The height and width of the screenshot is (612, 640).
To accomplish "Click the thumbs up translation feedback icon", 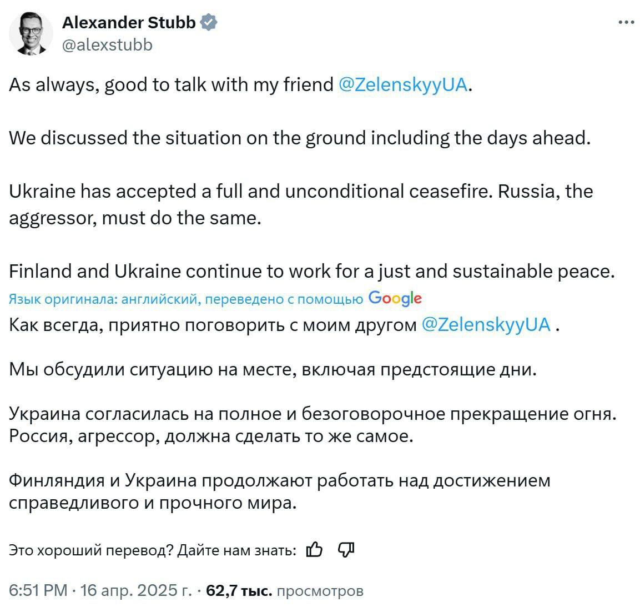I will tap(314, 549).
